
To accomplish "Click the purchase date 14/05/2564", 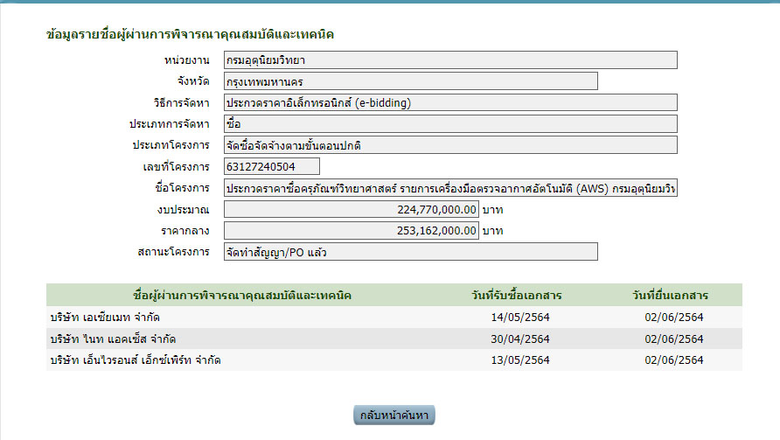I will (x=521, y=317).
